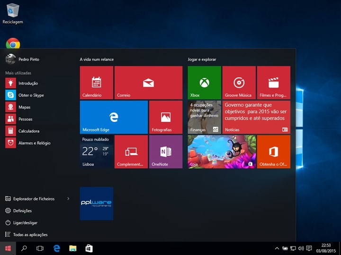Launch the OneNote tile

pyautogui.click(x=166, y=152)
